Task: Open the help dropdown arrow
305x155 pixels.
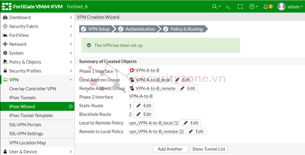Action: (257, 7)
